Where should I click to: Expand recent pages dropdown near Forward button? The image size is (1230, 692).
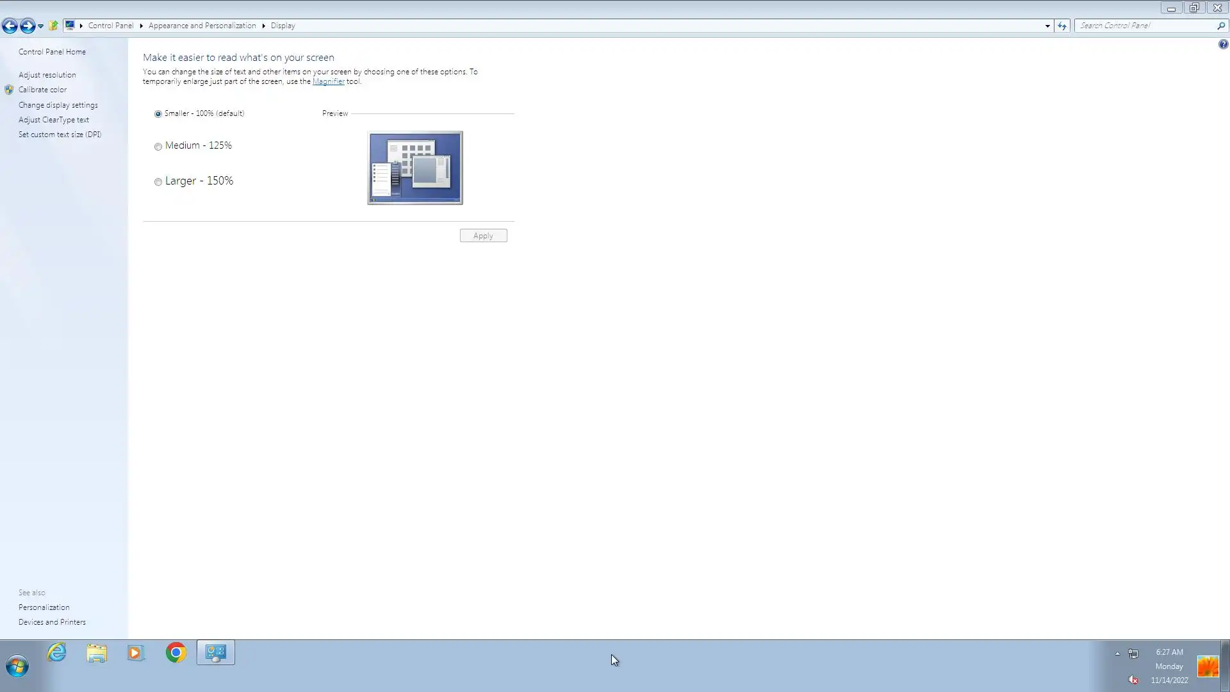40,26
